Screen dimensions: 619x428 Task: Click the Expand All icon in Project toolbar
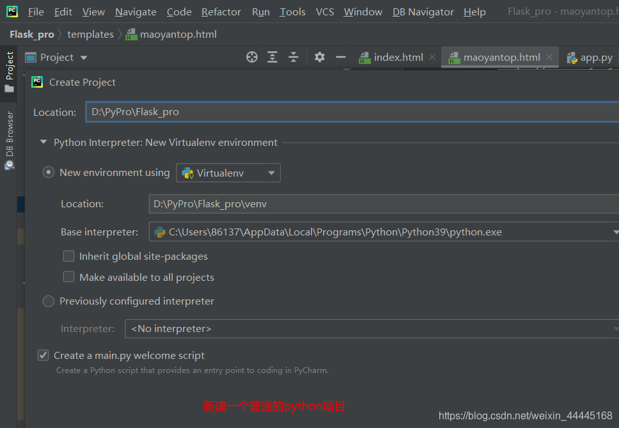272,57
